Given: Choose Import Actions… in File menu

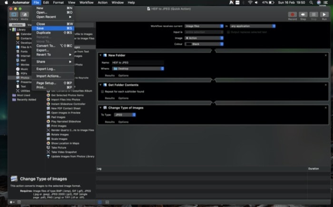Looking at the screenshot, I should point(53,76).
